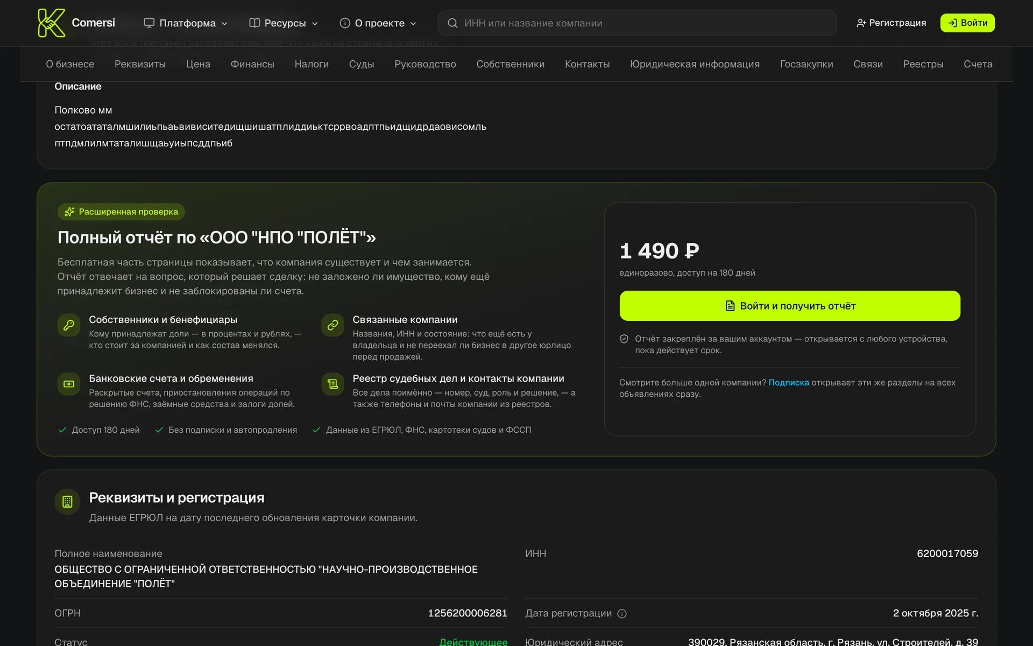Select the Финансы tab
This screenshot has height=646, width=1033.
click(252, 64)
